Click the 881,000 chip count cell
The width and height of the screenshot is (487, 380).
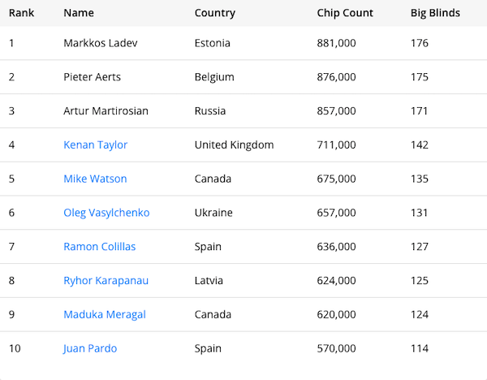pyautogui.click(x=336, y=43)
